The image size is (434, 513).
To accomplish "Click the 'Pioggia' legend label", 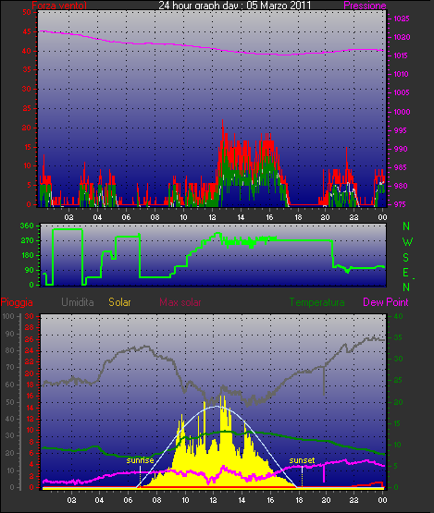I will pyautogui.click(x=17, y=302).
